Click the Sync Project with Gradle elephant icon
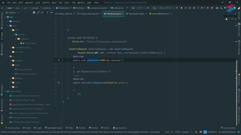 point(217,8)
